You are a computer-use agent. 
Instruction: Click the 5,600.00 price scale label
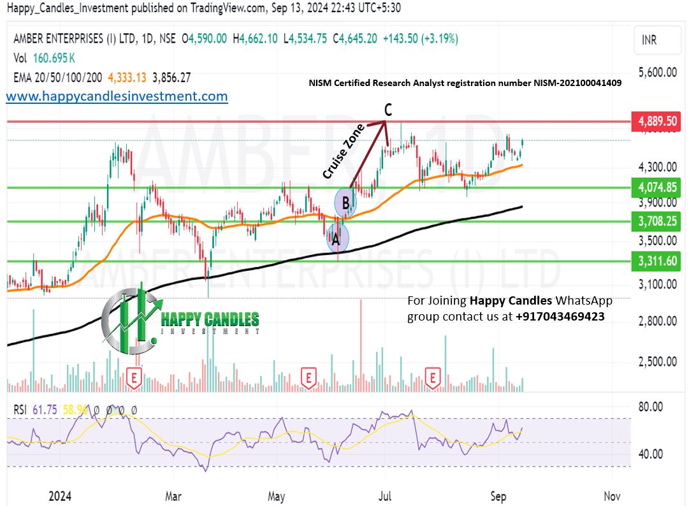657,73
